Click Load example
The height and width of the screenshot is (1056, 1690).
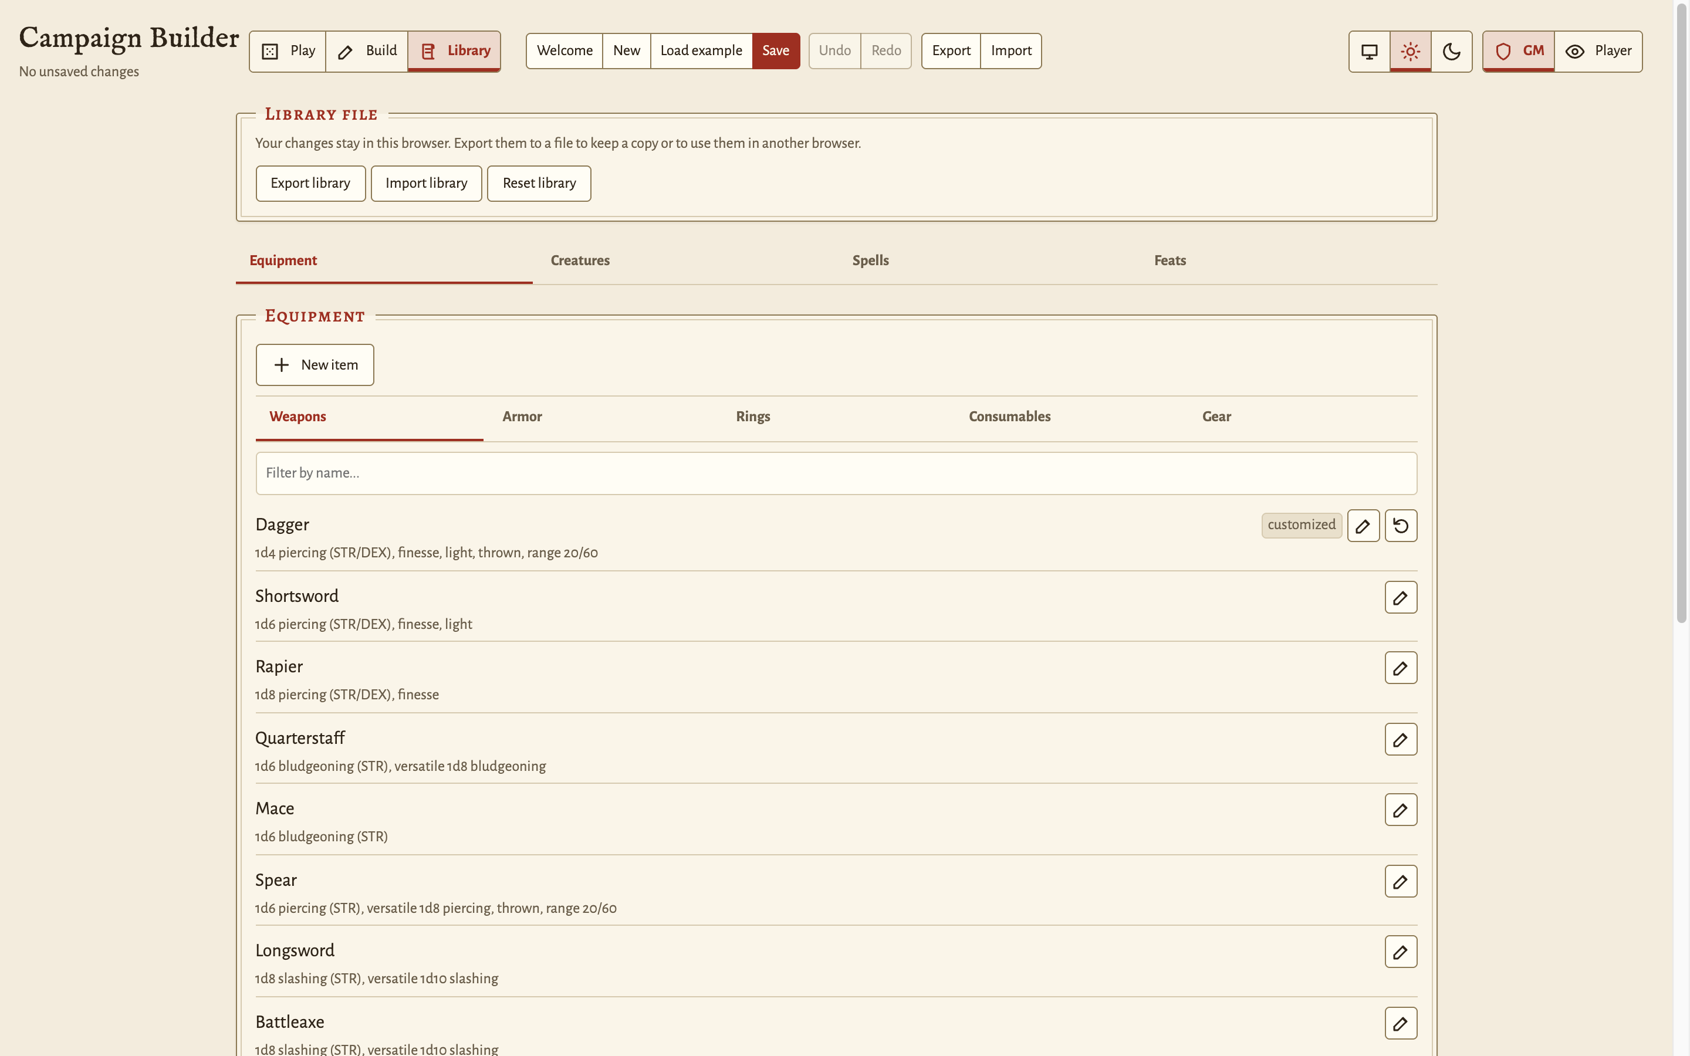point(701,51)
